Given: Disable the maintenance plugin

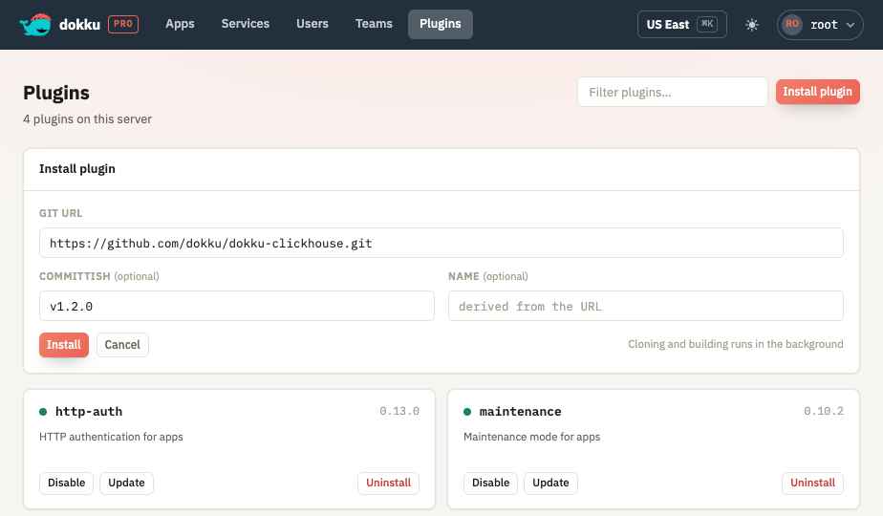Looking at the screenshot, I should (490, 483).
